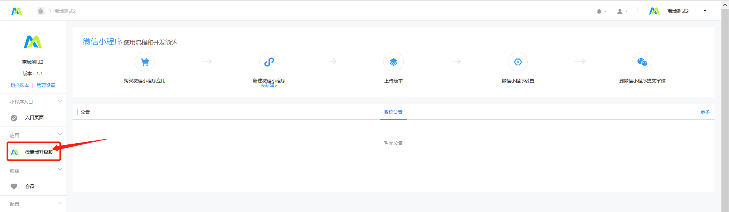Click the 新建微信小程序 link-chain step icon
The image size is (729, 212).
click(269, 62)
